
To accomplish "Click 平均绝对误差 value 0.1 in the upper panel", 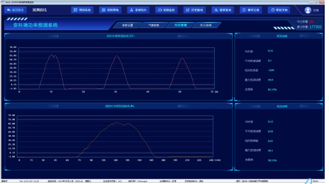I will [270, 61].
